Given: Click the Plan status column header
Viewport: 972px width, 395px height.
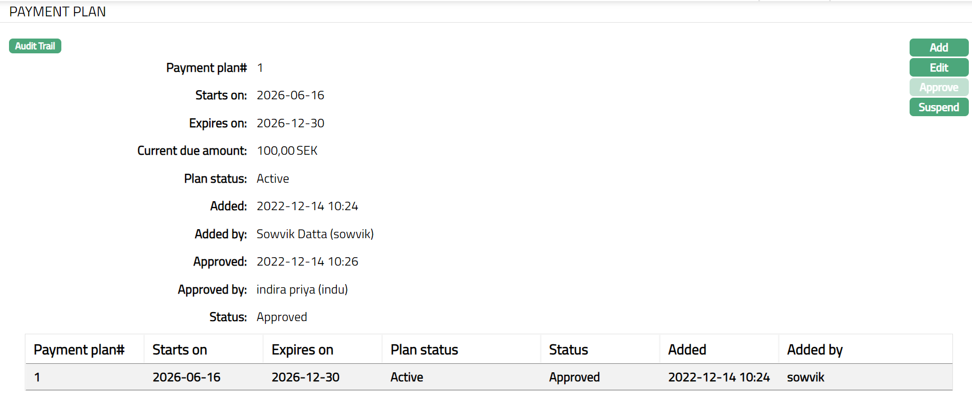Looking at the screenshot, I should (x=424, y=350).
